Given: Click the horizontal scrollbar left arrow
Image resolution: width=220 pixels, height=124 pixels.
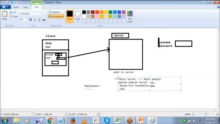Looking at the screenshot, I should click(1, 110).
